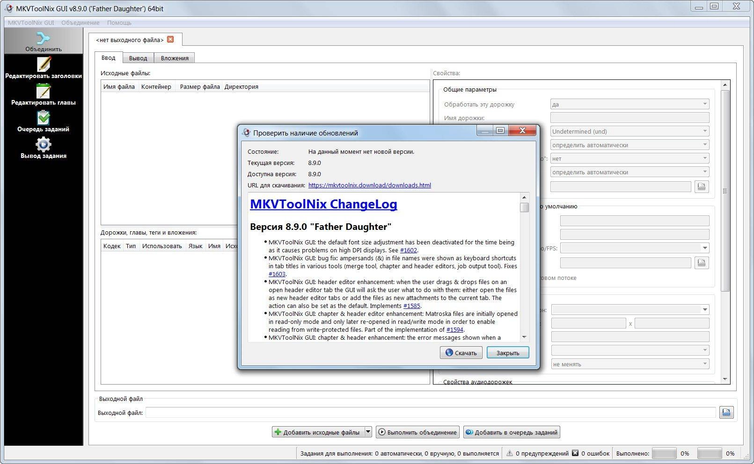This screenshot has height=464, width=754.
Task: Click the browse icon beside Выходной файл field
Action: point(726,412)
